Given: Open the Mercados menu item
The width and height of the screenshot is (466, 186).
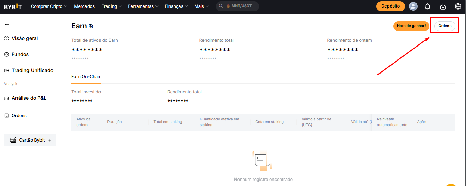Looking at the screenshot, I should tap(84, 6).
